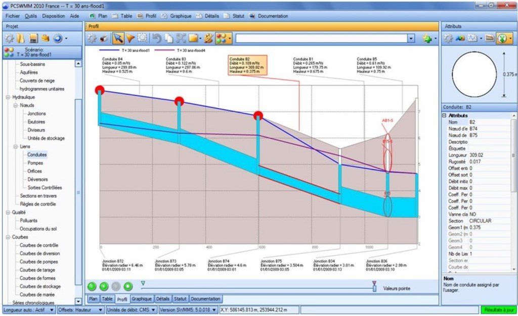Viewport: 518px width, 316px height.
Task: Click the orange flag tool in Profil toolbar
Action: (x=131, y=38)
